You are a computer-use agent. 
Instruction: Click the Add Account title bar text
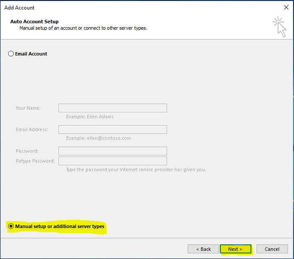pos(19,8)
